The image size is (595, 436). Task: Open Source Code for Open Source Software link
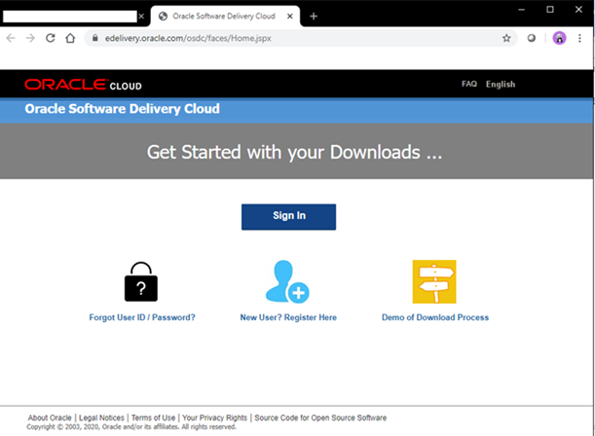point(320,418)
